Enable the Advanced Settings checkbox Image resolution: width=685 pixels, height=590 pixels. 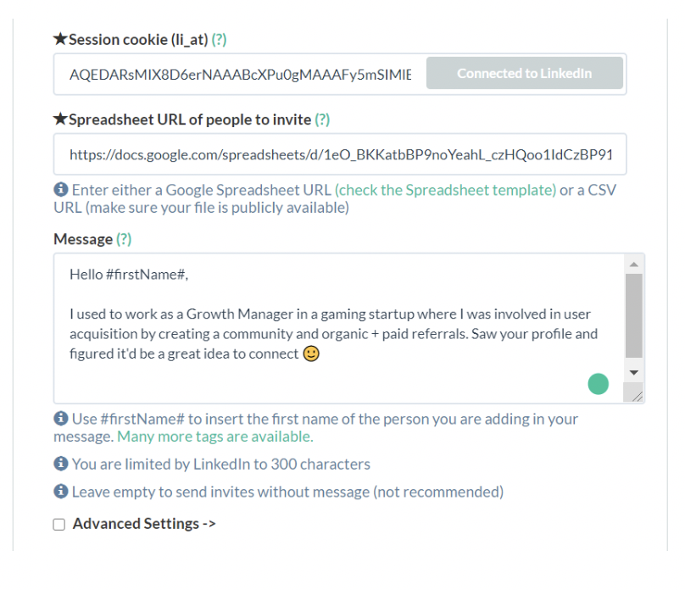(59, 524)
